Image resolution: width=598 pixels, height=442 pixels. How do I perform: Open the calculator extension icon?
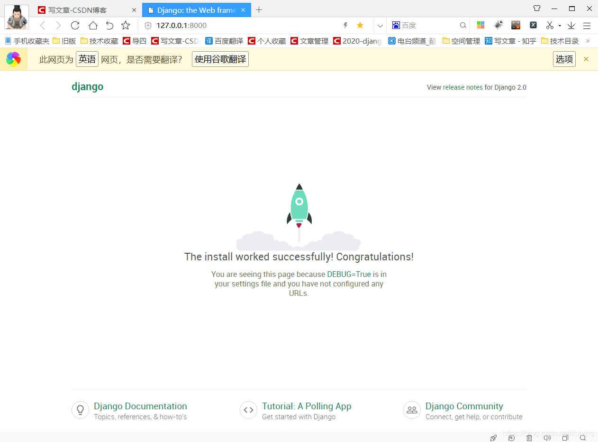click(516, 25)
